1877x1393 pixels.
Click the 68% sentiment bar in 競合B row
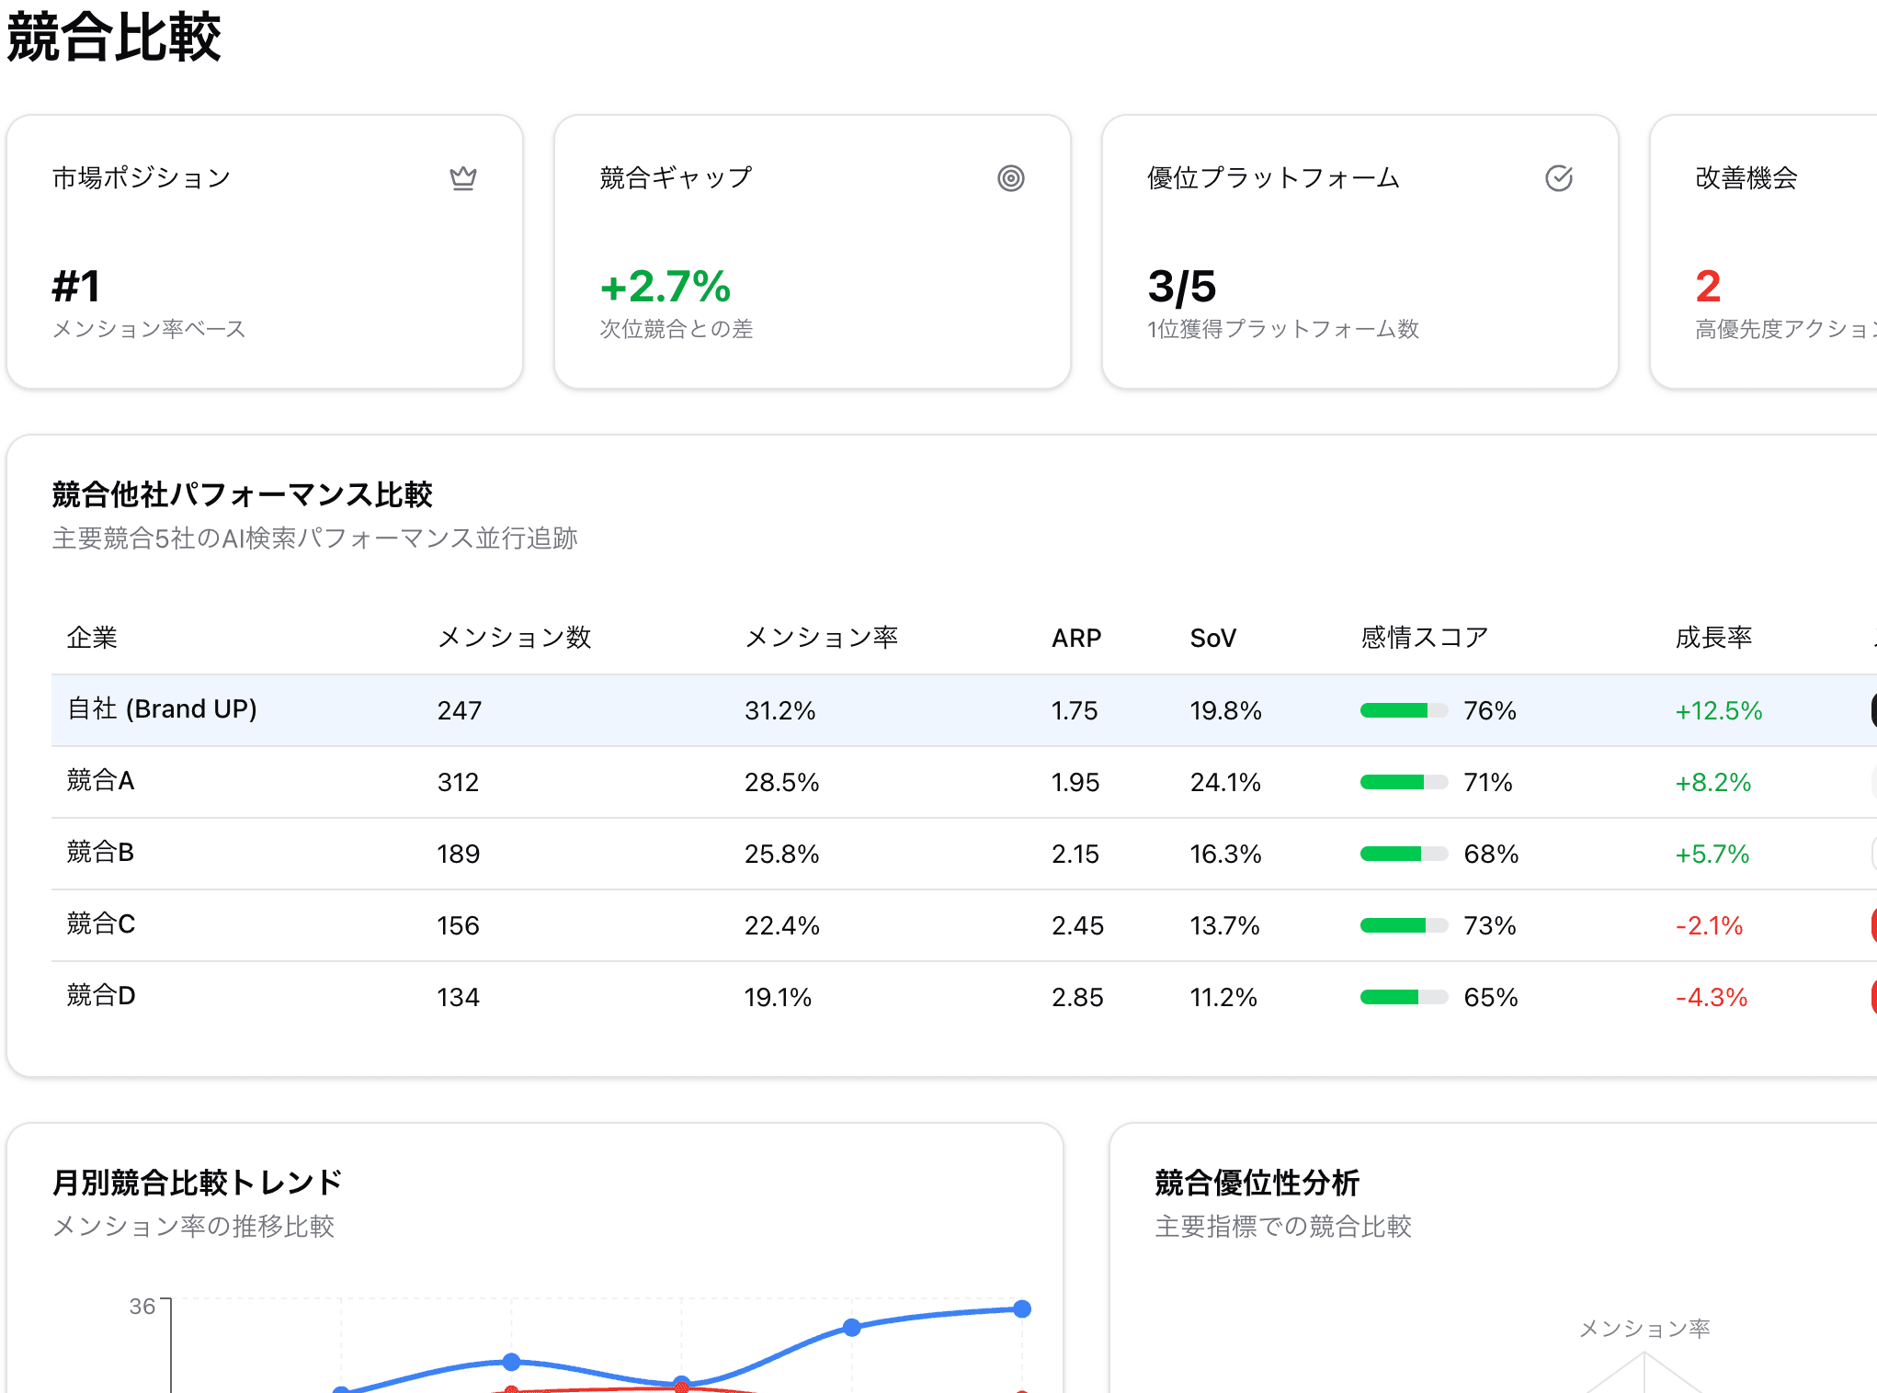[1405, 854]
